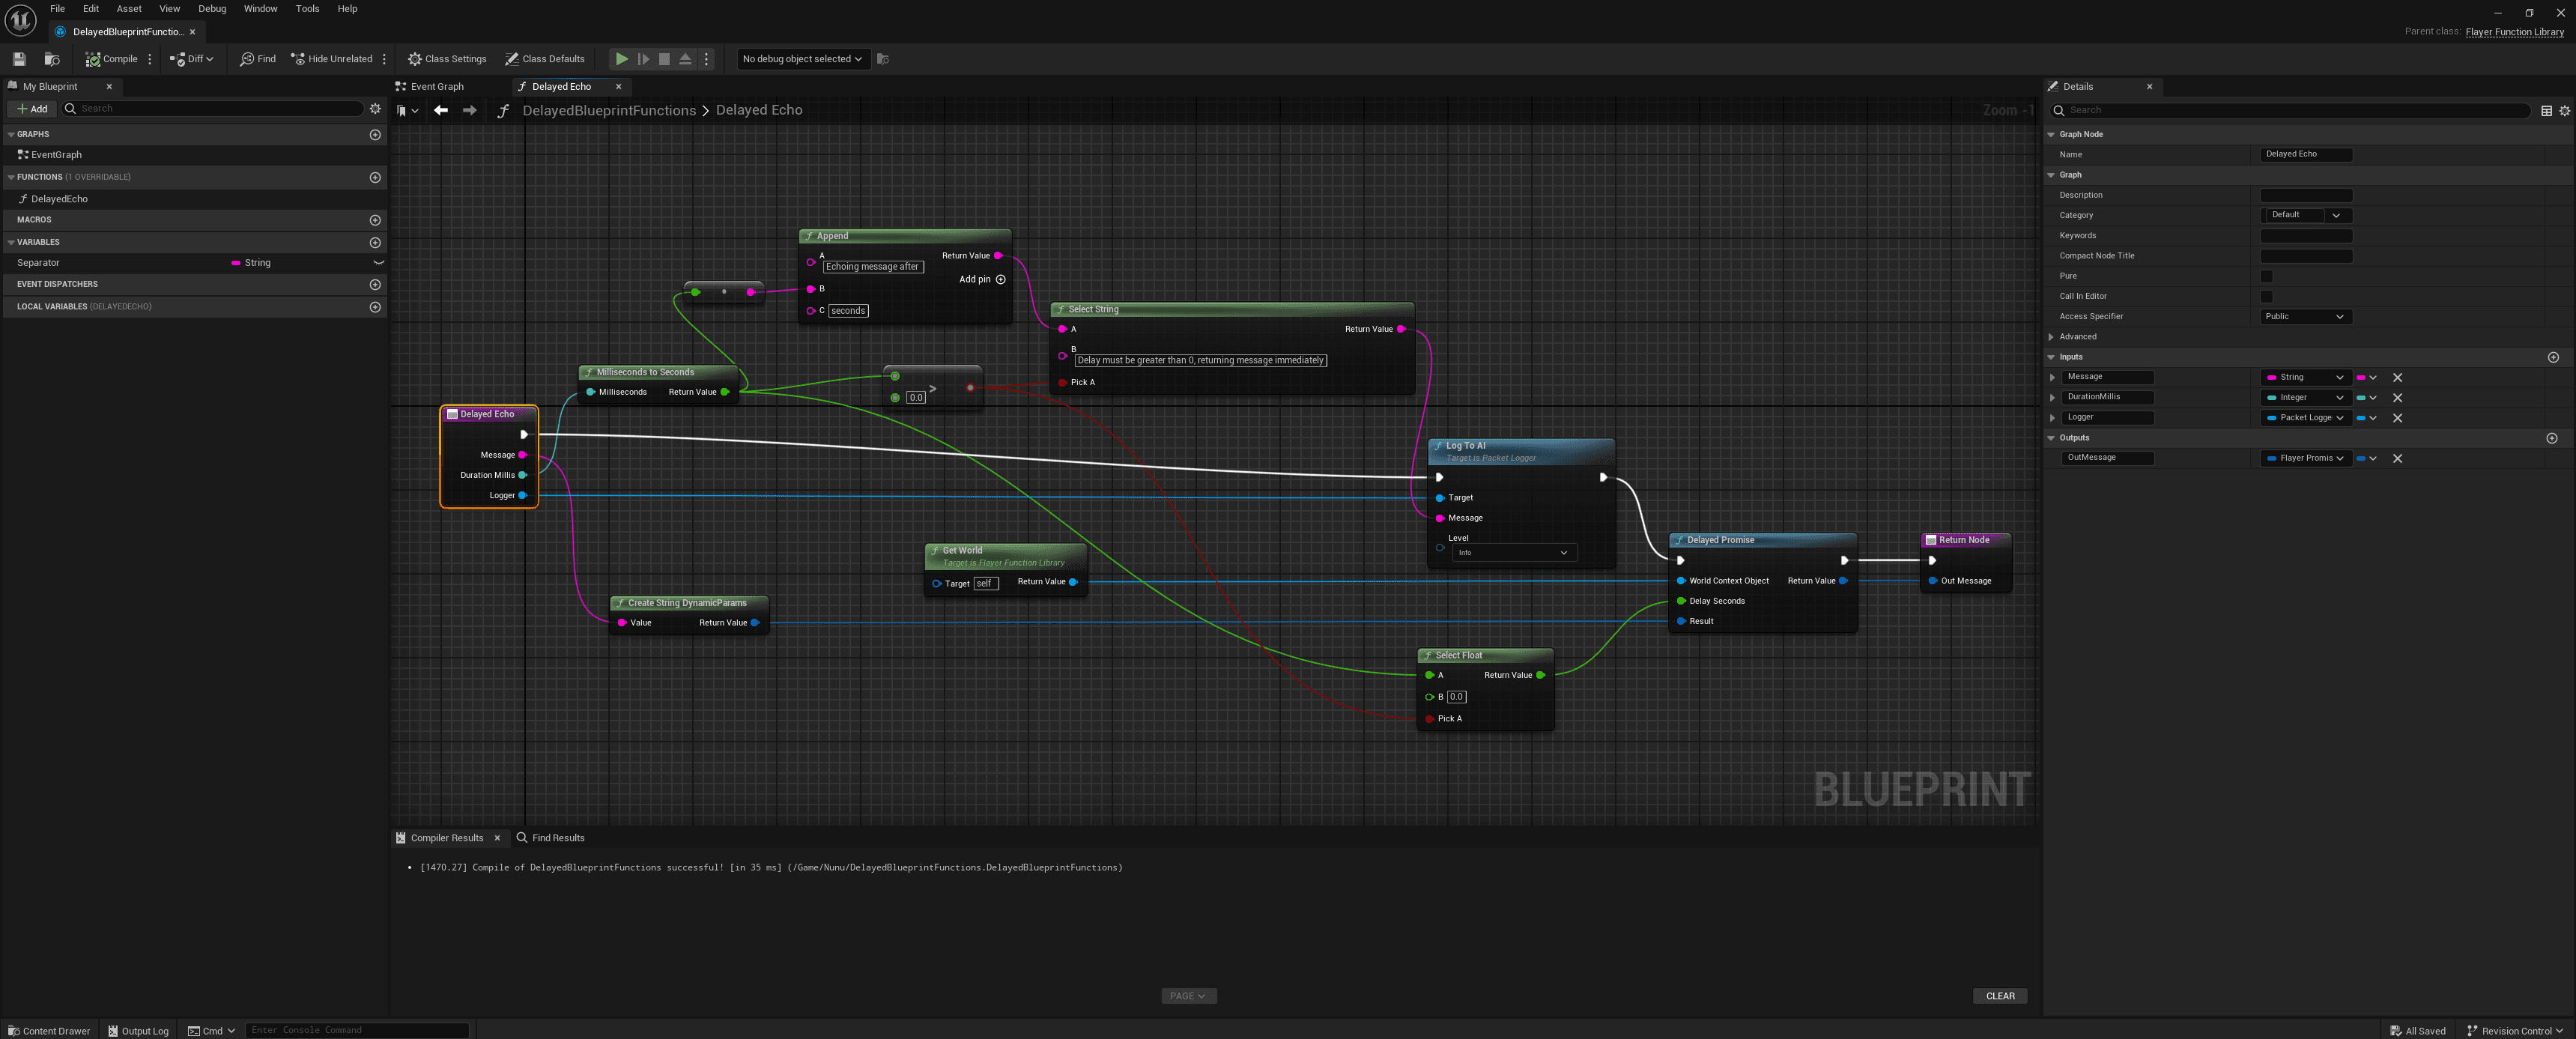2576x1039 pixels.
Task: Click the Add button in My Blueprint
Action: 32,109
